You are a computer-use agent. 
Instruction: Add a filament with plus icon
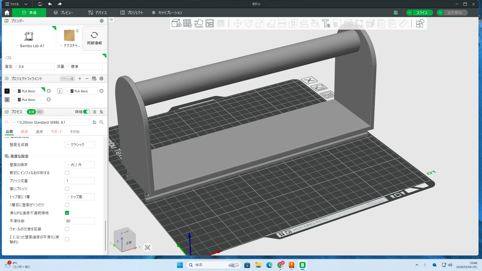click(x=80, y=79)
